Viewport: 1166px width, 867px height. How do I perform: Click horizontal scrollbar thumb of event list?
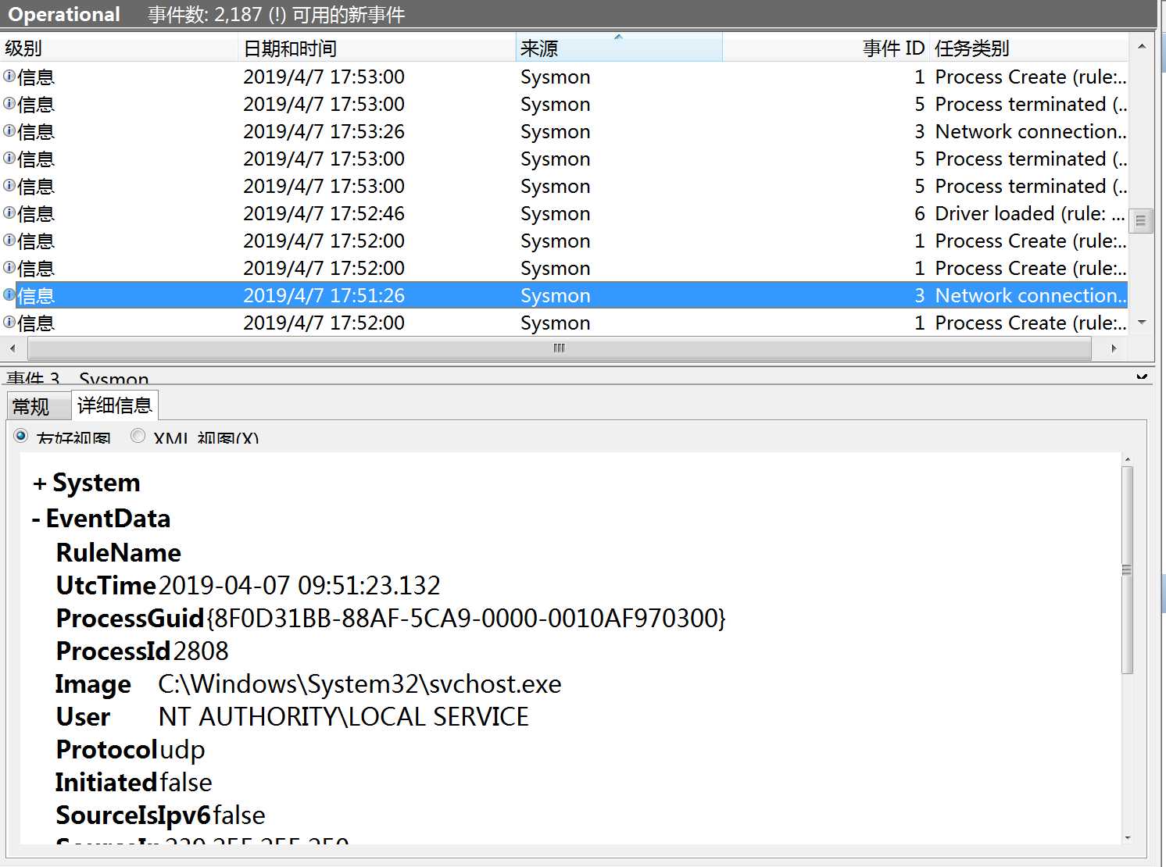(x=559, y=348)
